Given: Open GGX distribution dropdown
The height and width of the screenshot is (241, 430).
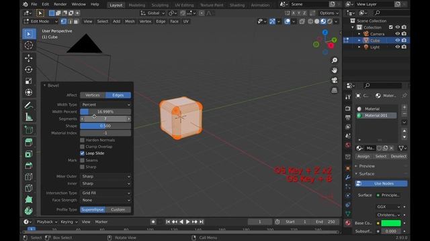Looking at the screenshot, I should (388, 207).
